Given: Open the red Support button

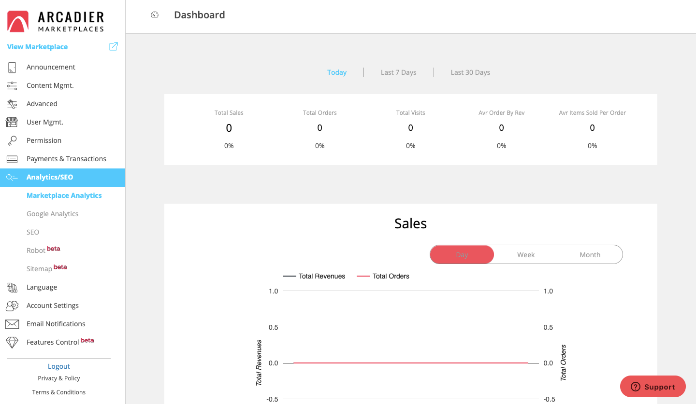Looking at the screenshot, I should click(653, 387).
